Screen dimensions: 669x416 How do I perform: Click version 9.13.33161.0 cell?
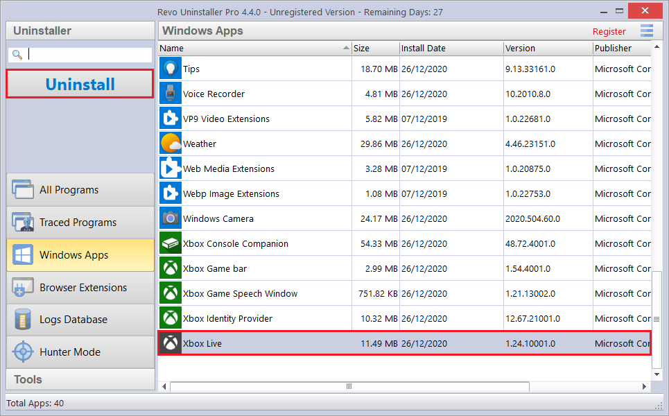click(530, 69)
